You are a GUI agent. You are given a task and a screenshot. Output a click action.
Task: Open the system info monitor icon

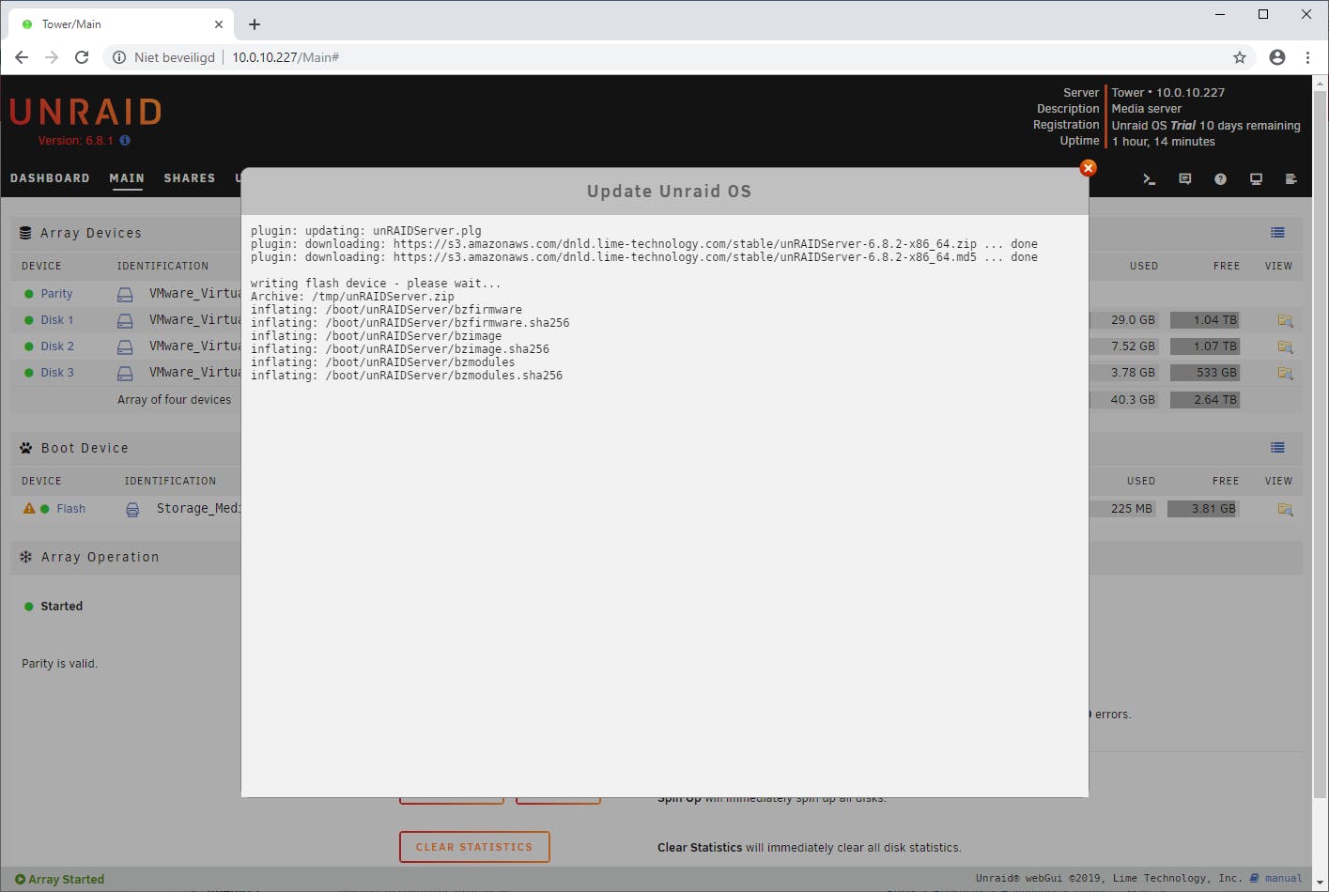click(x=1256, y=178)
